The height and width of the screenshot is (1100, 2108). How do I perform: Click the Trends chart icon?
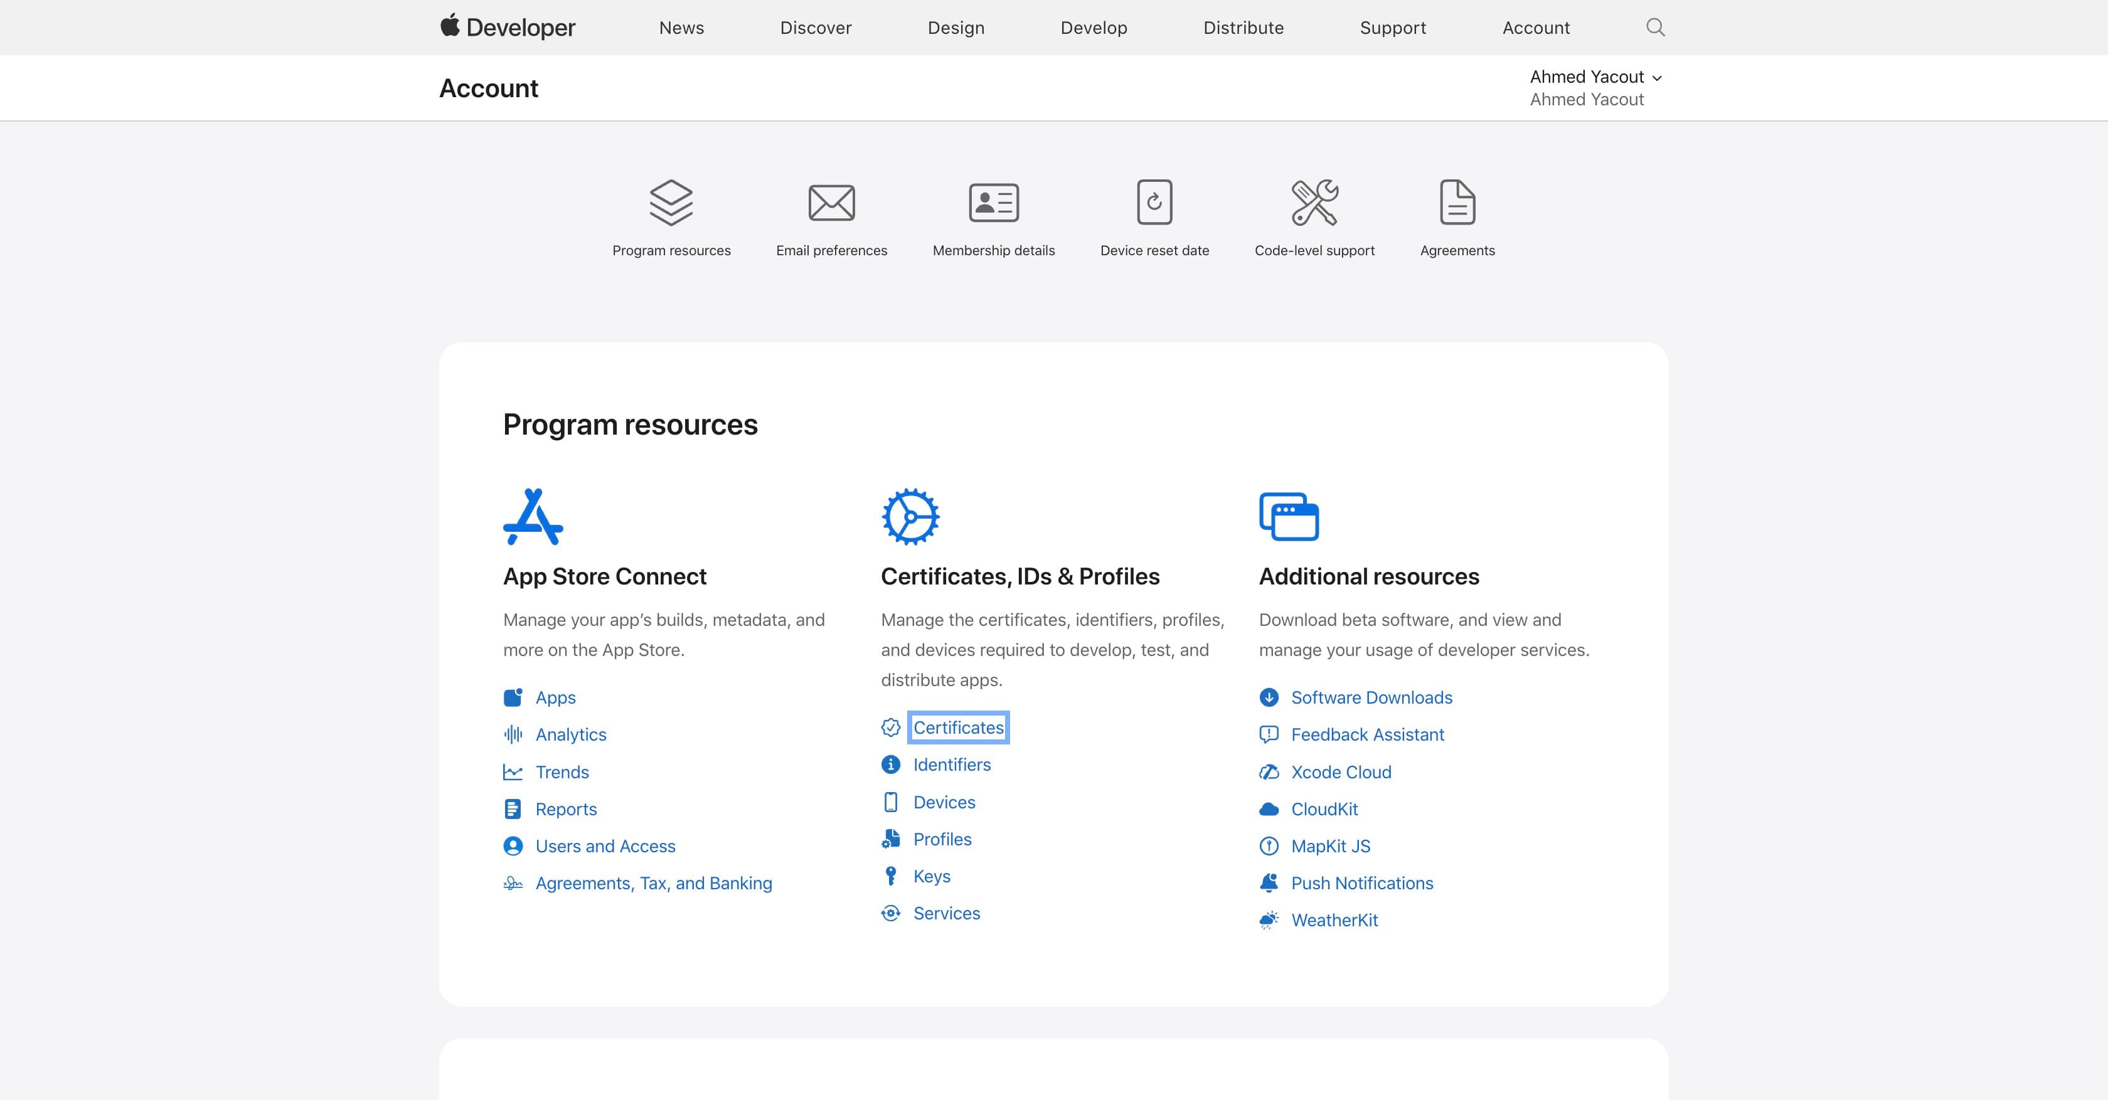pos(513,772)
